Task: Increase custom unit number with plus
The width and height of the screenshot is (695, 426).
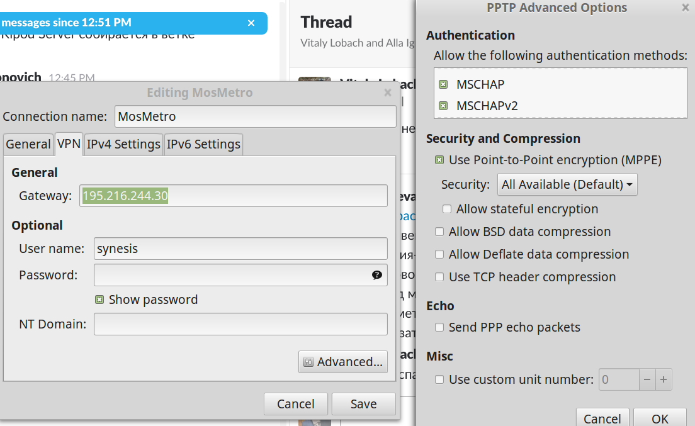Action: click(664, 379)
